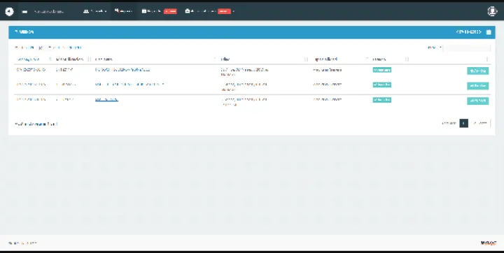The width and height of the screenshot is (504, 253).
Task: Click the footer link at bottom left
Action: (22, 243)
